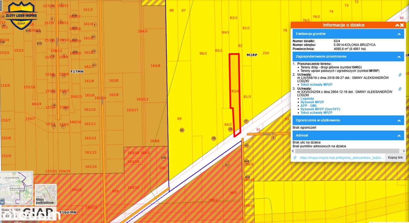409x223 pixels.
Task: Click the link icon beside uchwała LIX/558/18
Action: [x=400, y=75]
